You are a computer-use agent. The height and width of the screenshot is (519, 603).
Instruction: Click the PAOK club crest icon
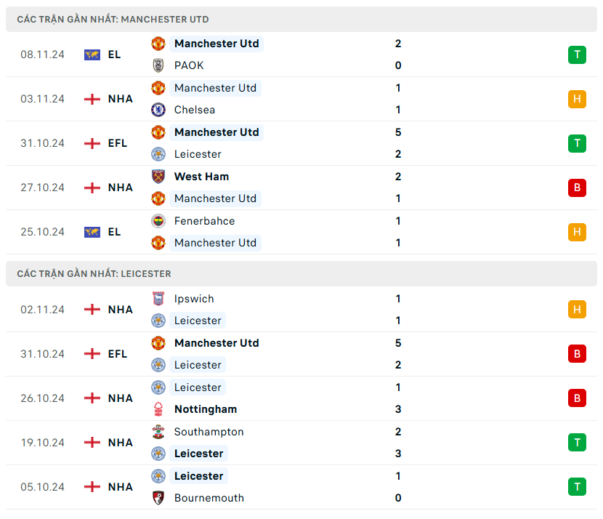[x=158, y=65]
